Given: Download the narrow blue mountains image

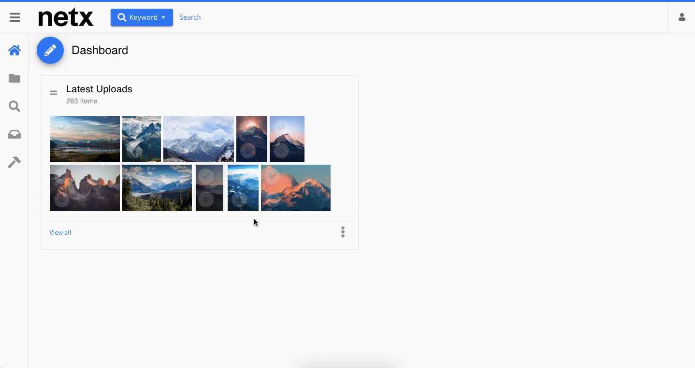Looking at the screenshot, I should click(239, 199).
